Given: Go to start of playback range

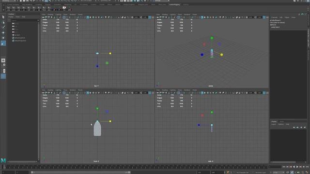Looking at the screenshot, I should coord(284,167).
